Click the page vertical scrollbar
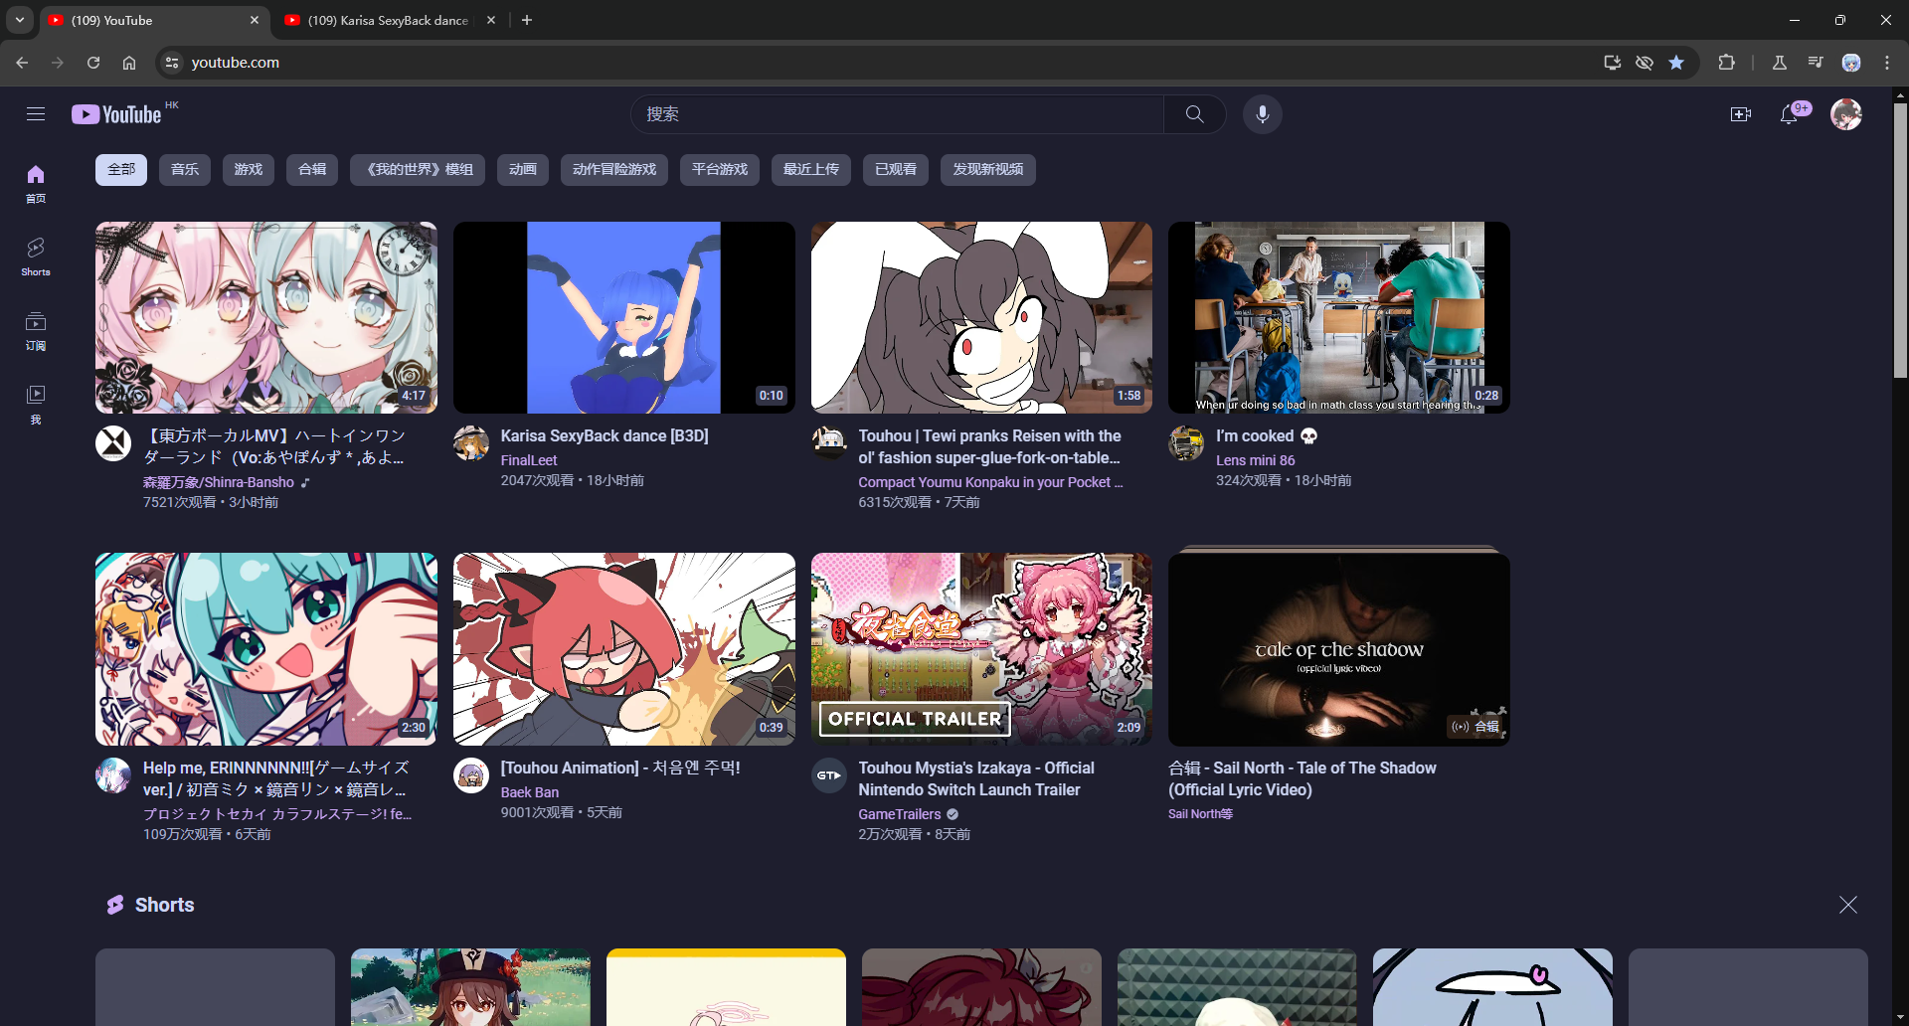 click(x=1900, y=239)
